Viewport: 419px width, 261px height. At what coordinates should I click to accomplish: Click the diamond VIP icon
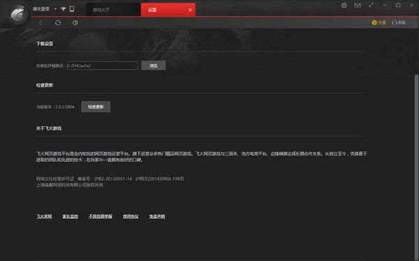[64, 9]
